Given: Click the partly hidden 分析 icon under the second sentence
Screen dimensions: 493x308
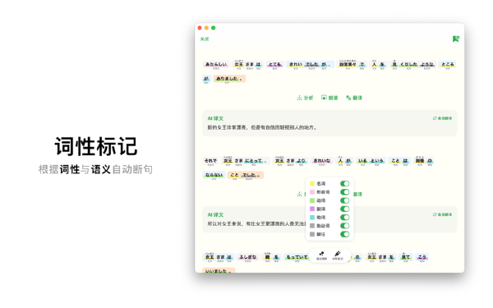Looking at the screenshot, I should pyautogui.click(x=299, y=194).
